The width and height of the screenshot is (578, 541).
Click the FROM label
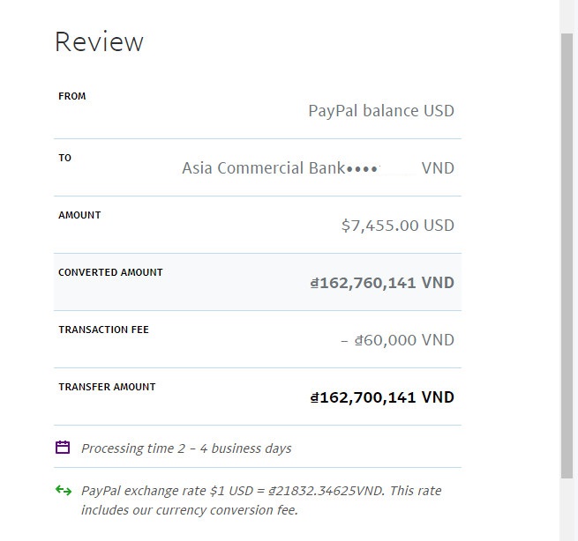click(72, 96)
